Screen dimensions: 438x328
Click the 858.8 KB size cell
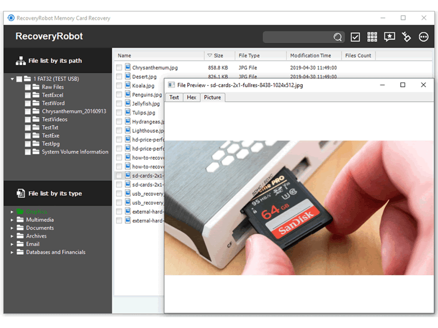pos(218,67)
